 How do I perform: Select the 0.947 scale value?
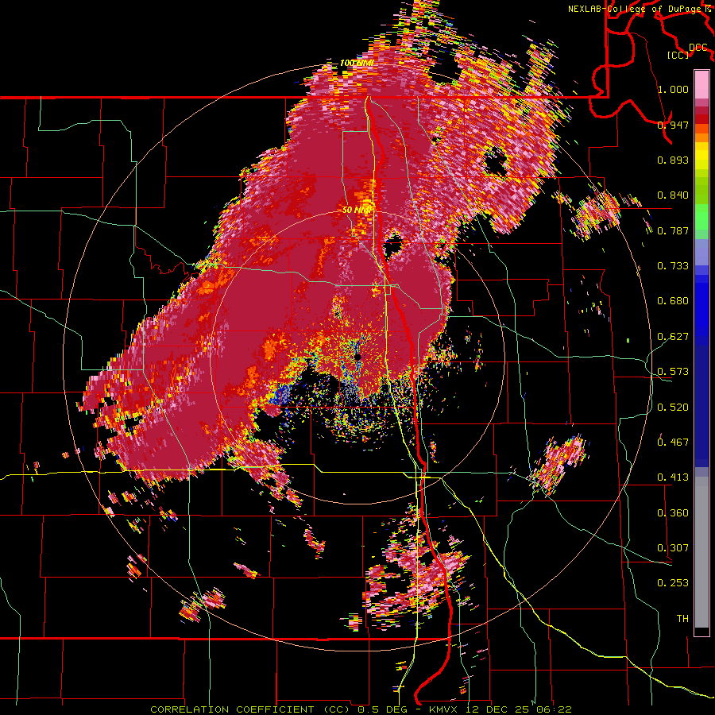coord(673,125)
